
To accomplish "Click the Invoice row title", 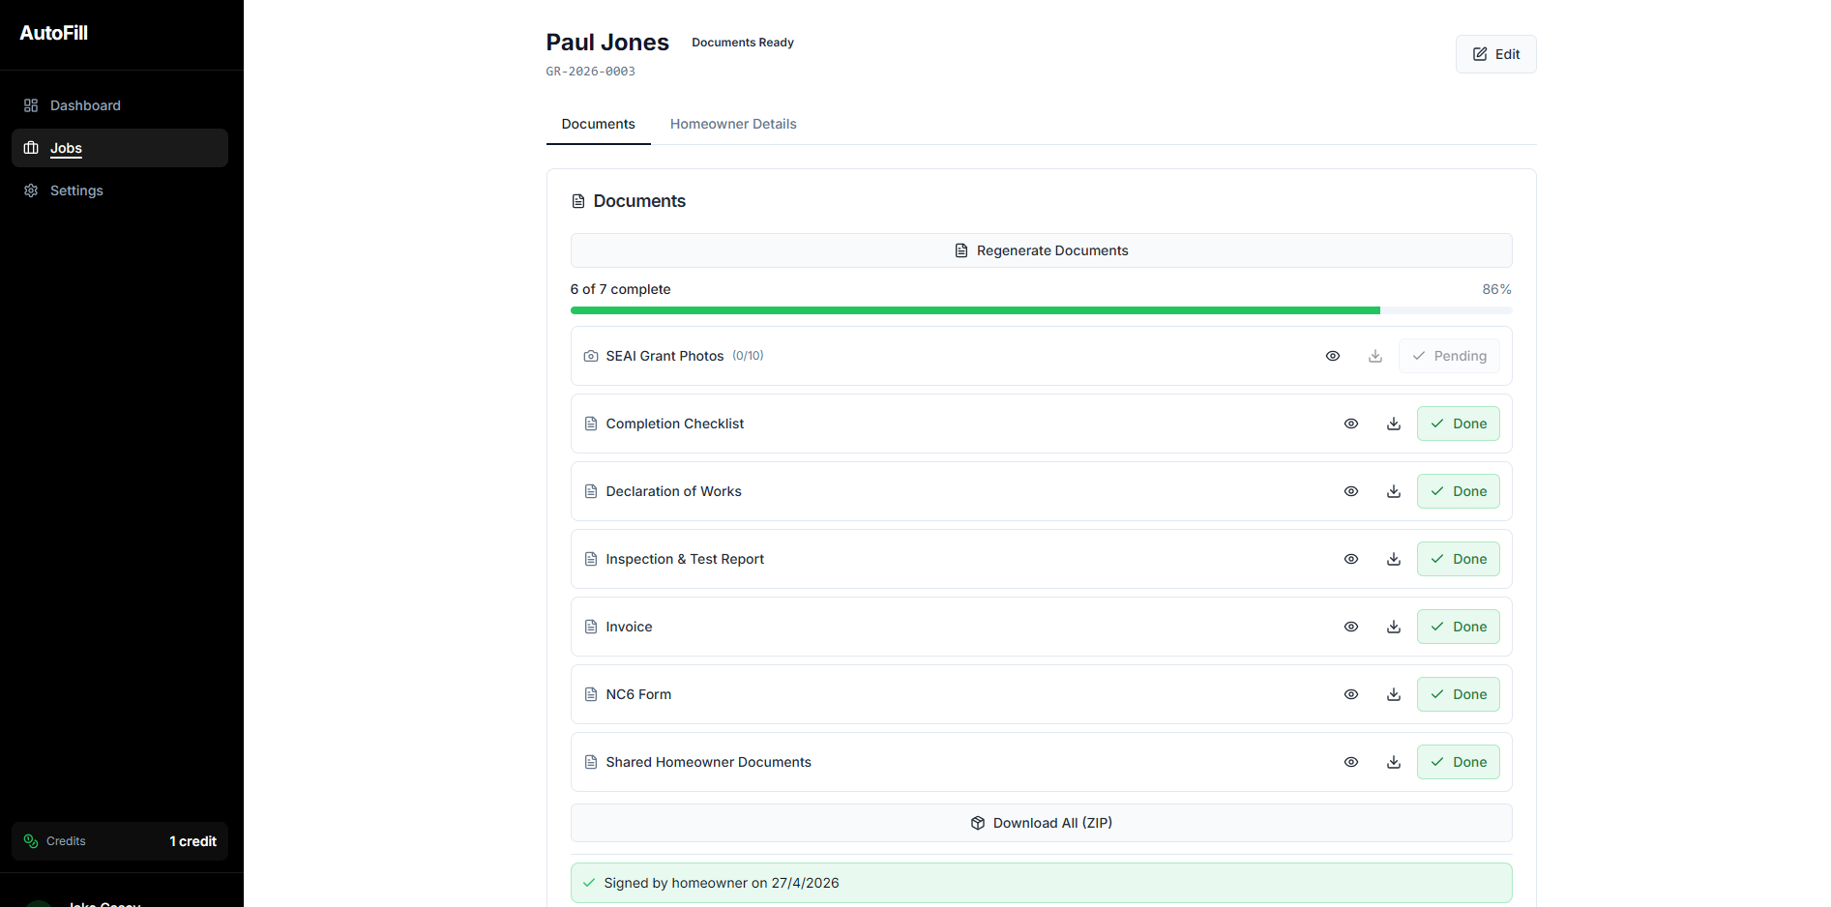I will pos(629,627).
